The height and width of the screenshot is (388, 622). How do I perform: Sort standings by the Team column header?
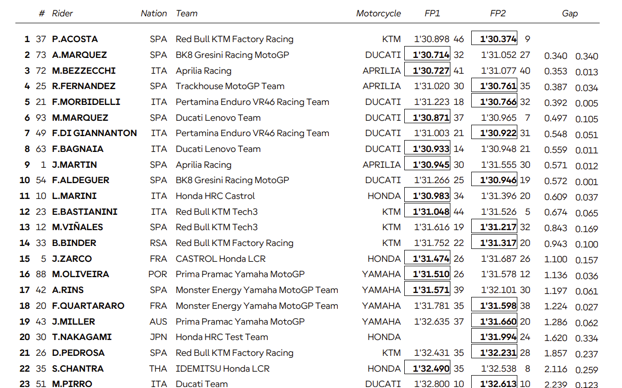click(x=187, y=13)
